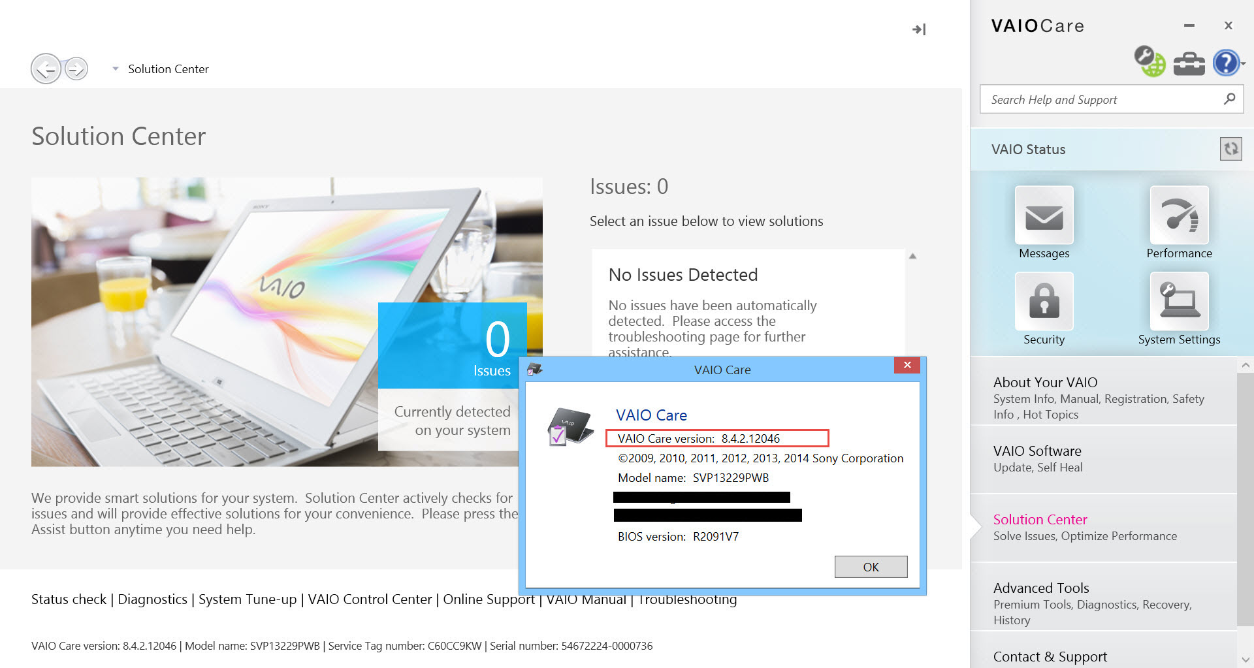Click OK in the VAIO Care dialog
This screenshot has width=1254, height=668.
tap(871, 567)
